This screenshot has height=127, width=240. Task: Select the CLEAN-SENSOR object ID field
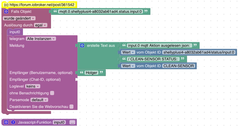click(x=178, y=66)
